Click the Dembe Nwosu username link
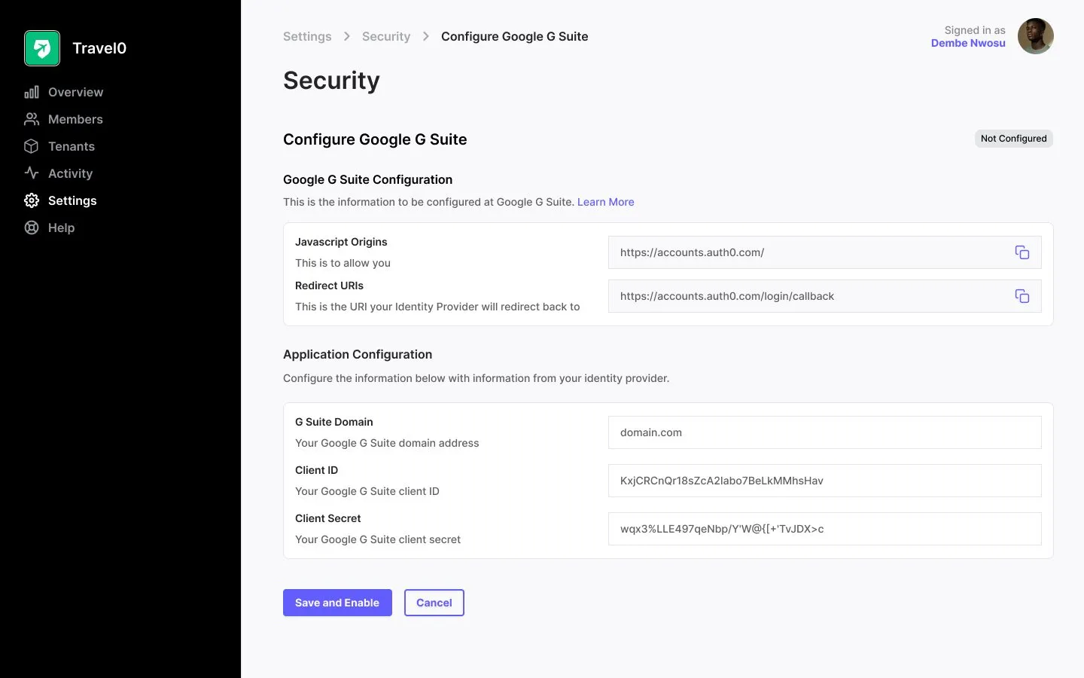The height and width of the screenshot is (678, 1084). click(x=968, y=43)
